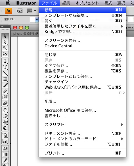Select the Eraser tool

(5, 103)
